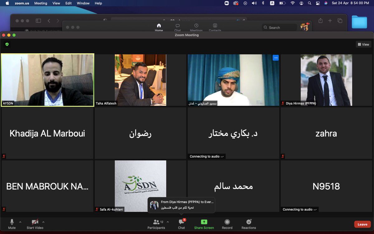Click the Zoom camera icon in menu bar

227,3
